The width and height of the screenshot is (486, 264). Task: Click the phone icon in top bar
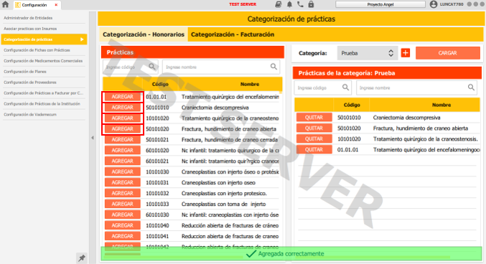point(300,4)
